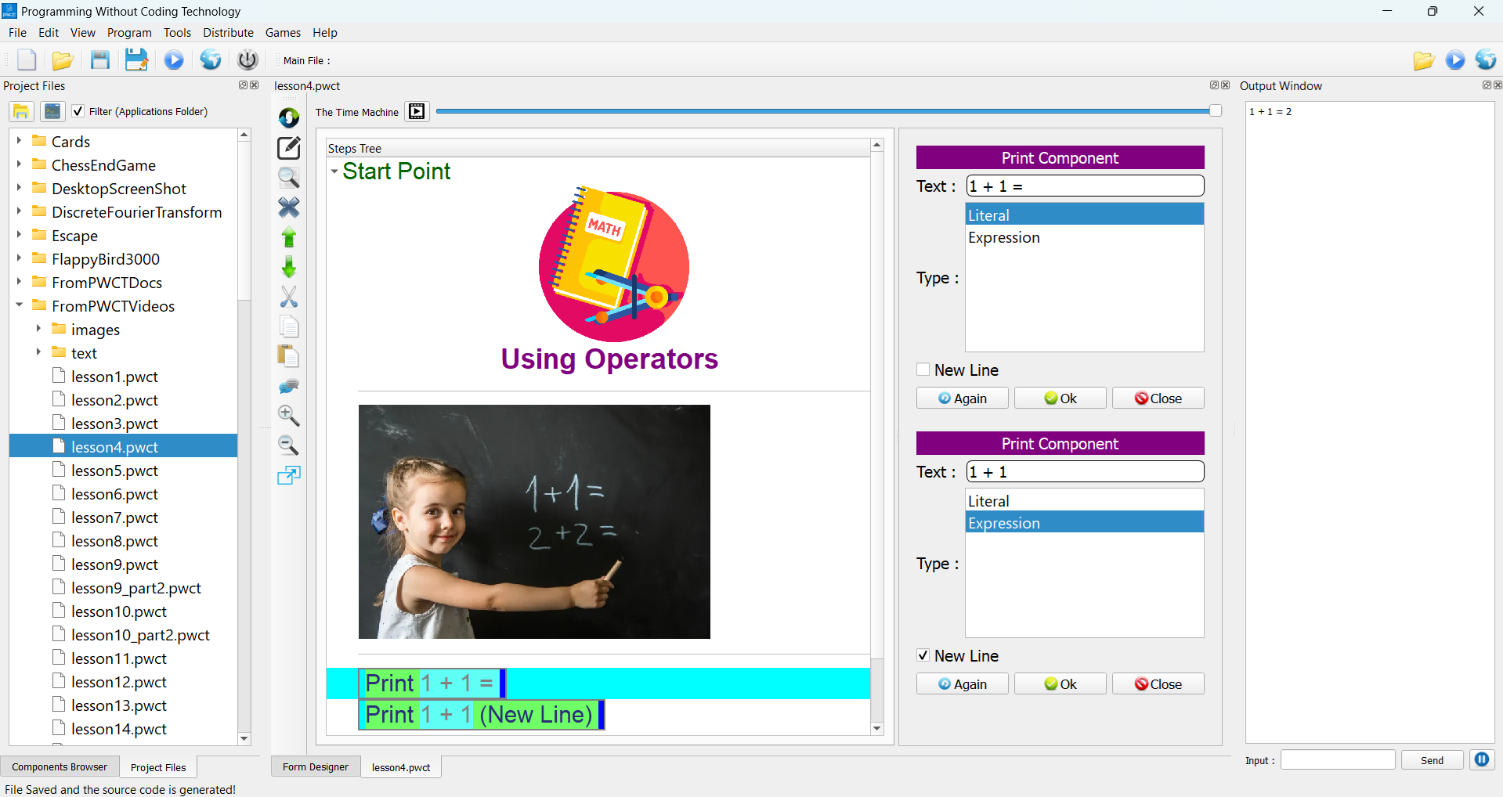Cut step using the scissors icon
This screenshot has width=1503, height=797.
click(x=289, y=297)
